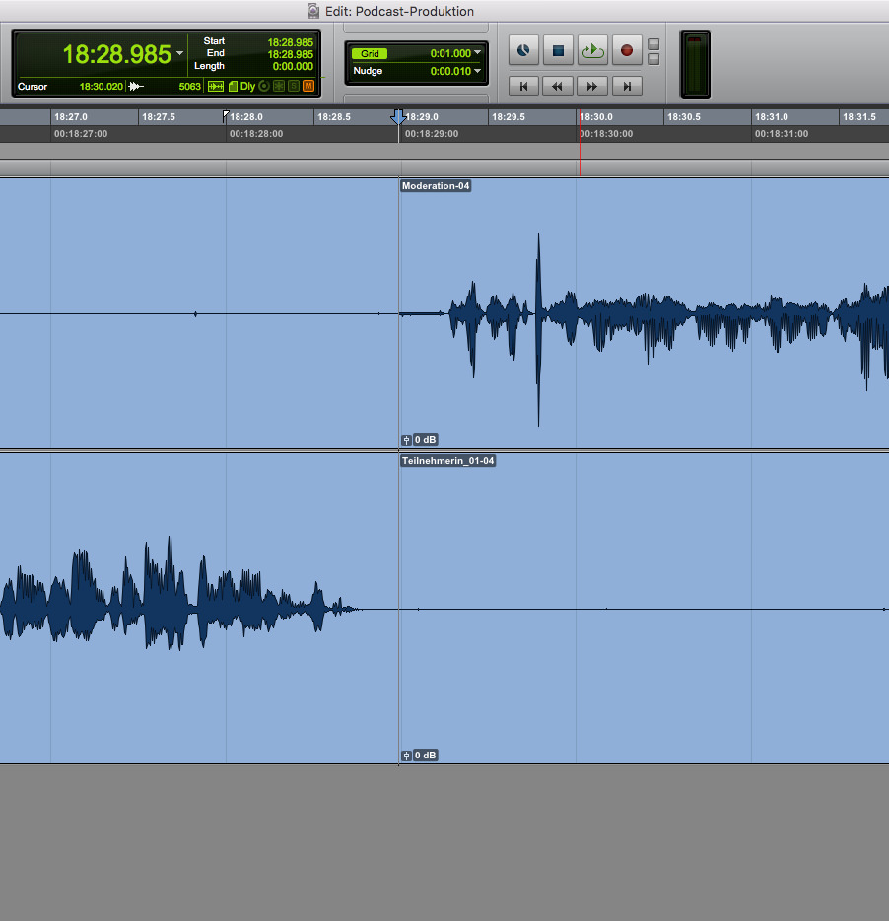Screen dimensions: 889x921
Task: Click Return to Zero button
Action: coord(523,87)
